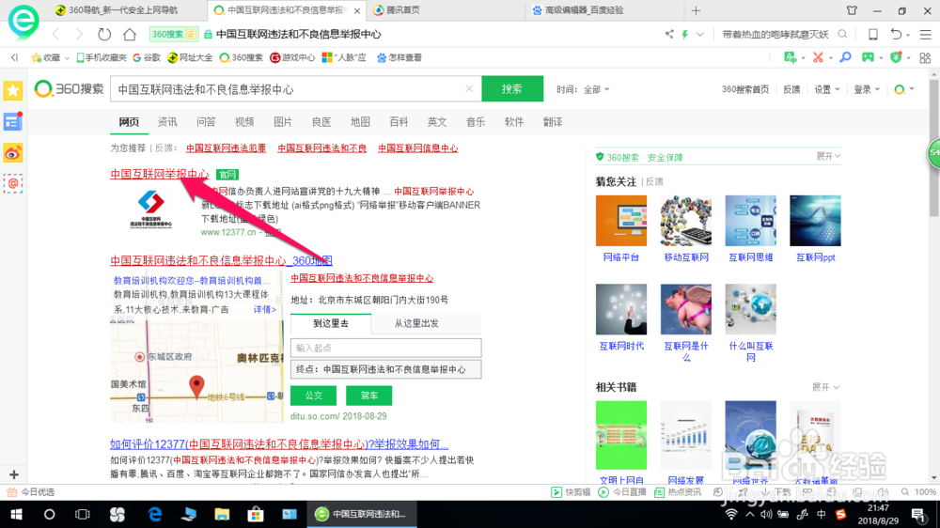Collapse the bookmarks bar arrow

coord(14,57)
